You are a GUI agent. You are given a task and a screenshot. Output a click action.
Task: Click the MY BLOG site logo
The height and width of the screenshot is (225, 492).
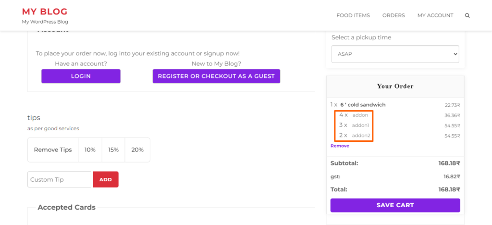(45, 12)
